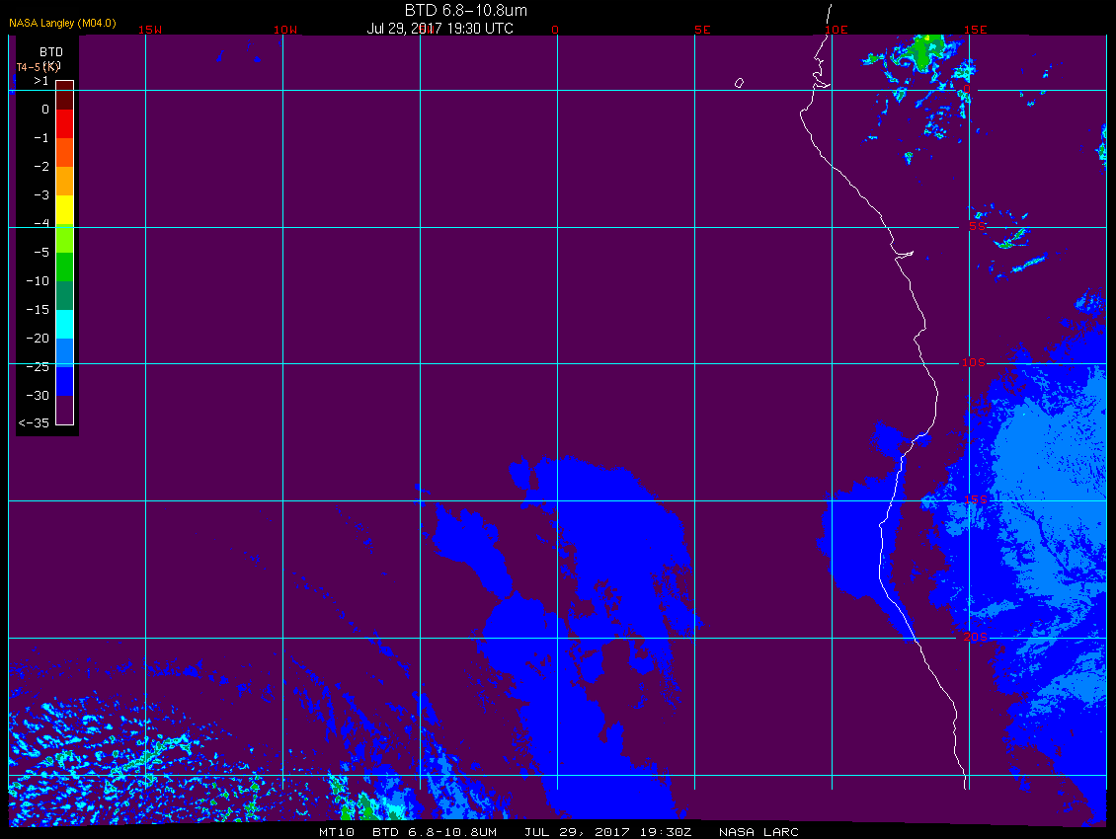Click the '-15' legend value

38,310
